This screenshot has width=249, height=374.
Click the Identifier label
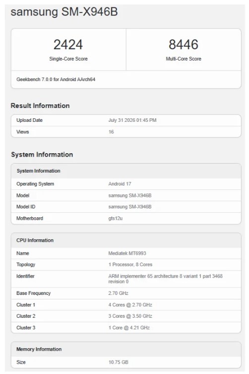click(x=25, y=276)
